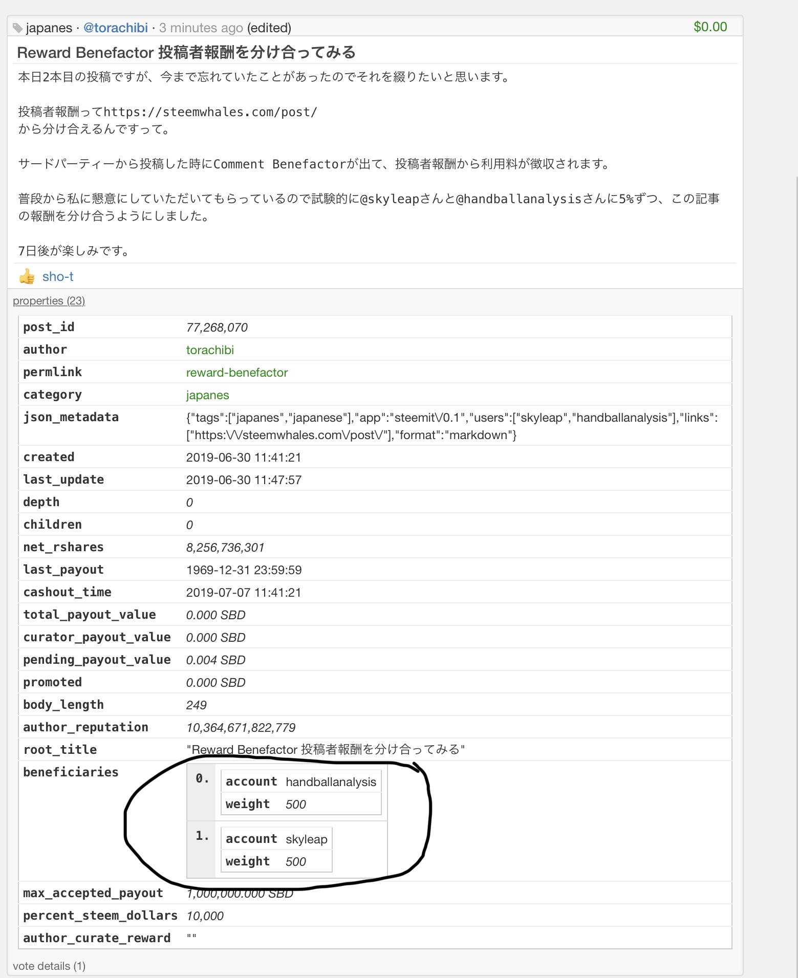
Task: Open the @torachibi profile link
Action: point(116,28)
